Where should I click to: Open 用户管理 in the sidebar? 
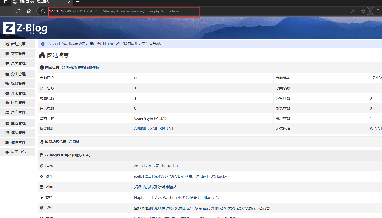pyautogui.click(x=18, y=112)
